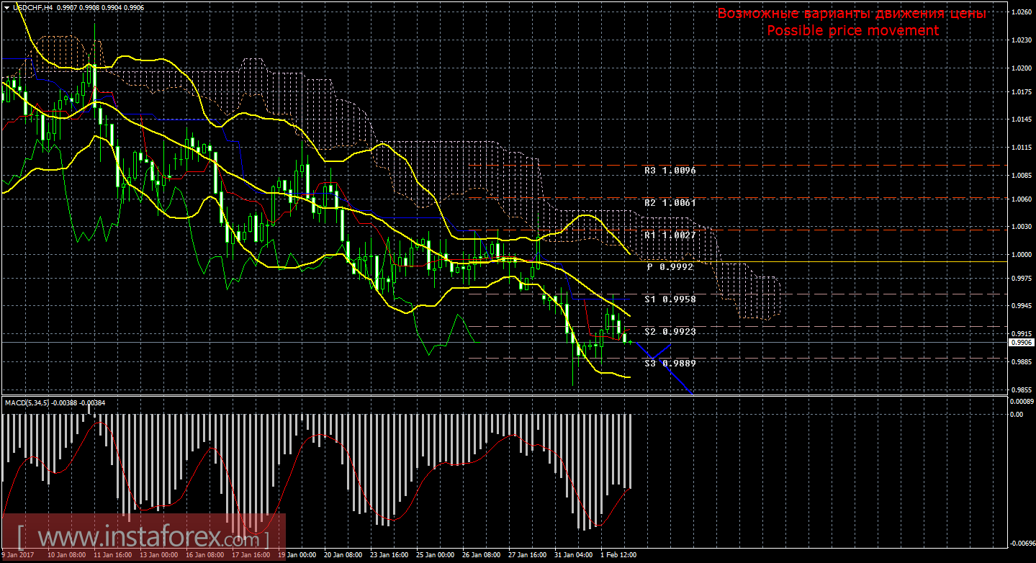Open the USDCHF,H4 chart dropdown triangle

pyautogui.click(x=6, y=7)
